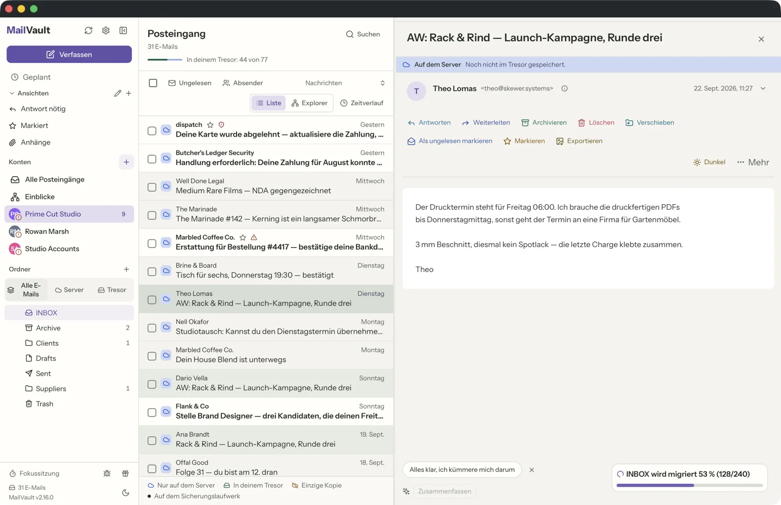Image resolution: width=781 pixels, height=505 pixels.
Task: Check the box for Well Done Legal email
Action: pos(152,187)
